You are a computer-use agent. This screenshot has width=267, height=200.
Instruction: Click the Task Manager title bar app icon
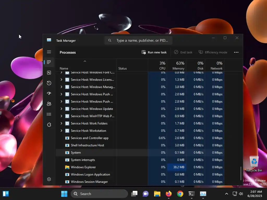49,40
